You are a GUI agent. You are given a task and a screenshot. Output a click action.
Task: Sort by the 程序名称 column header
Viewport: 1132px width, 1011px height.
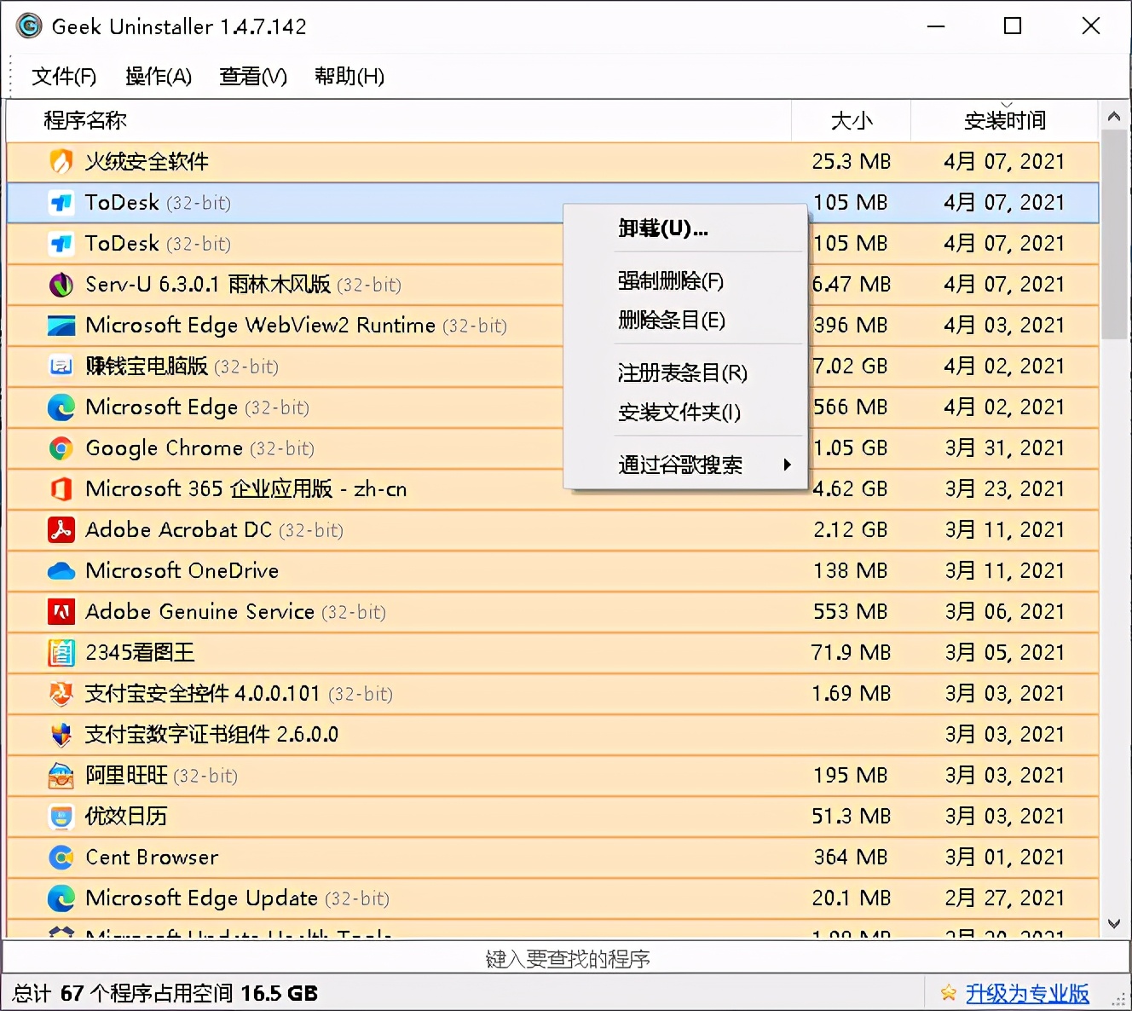click(399, 120)
